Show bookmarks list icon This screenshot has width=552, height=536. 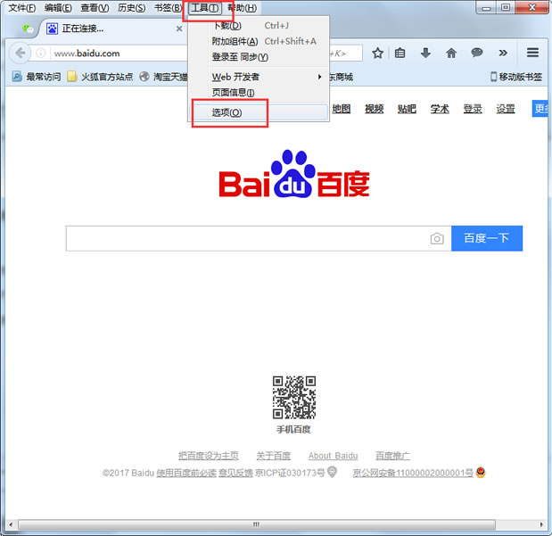point(400,54)
